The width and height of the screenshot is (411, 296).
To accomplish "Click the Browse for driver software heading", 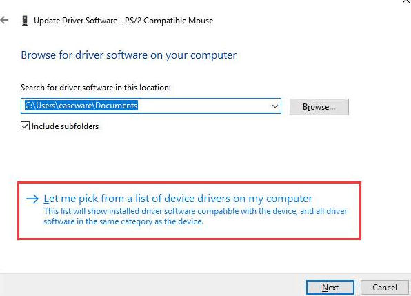I will pos(129,55).
